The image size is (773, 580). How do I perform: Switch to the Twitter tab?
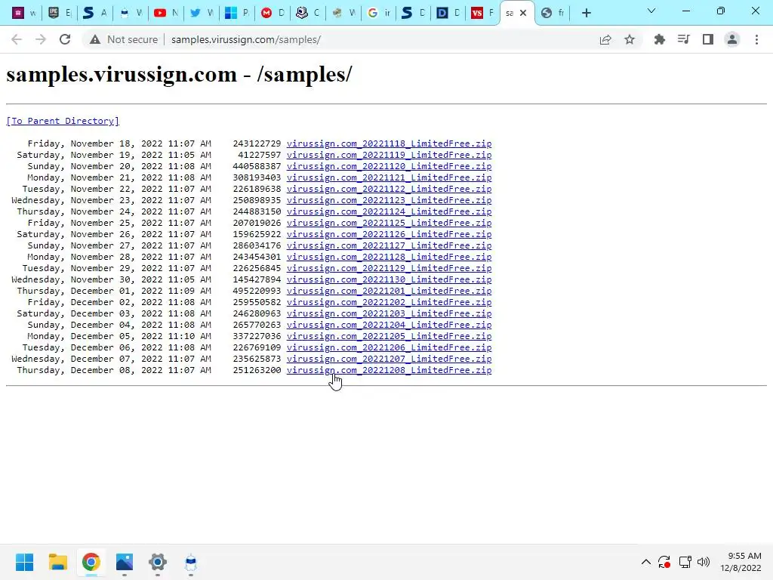pos(201,14)
